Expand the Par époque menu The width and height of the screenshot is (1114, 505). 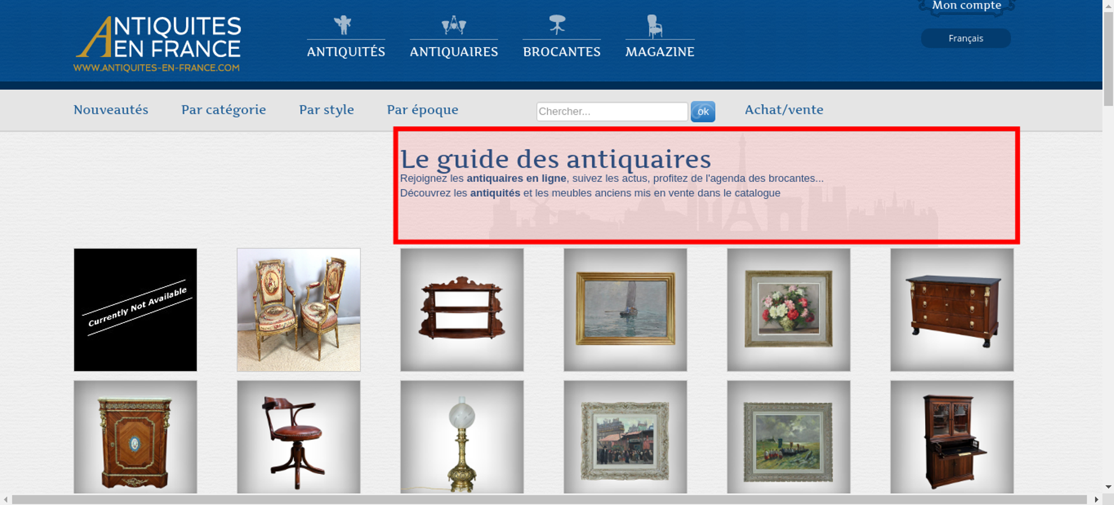coord(423,110)
